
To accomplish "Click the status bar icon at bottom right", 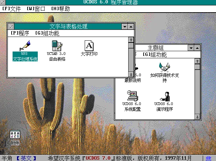I will [x=208, y=158].
